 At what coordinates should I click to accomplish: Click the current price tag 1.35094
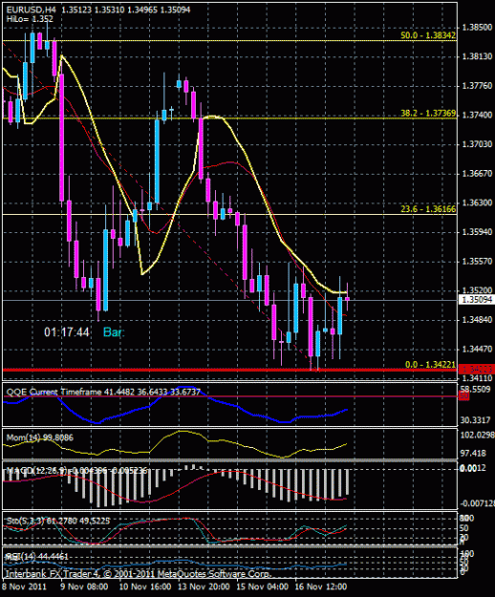[477, 300]
